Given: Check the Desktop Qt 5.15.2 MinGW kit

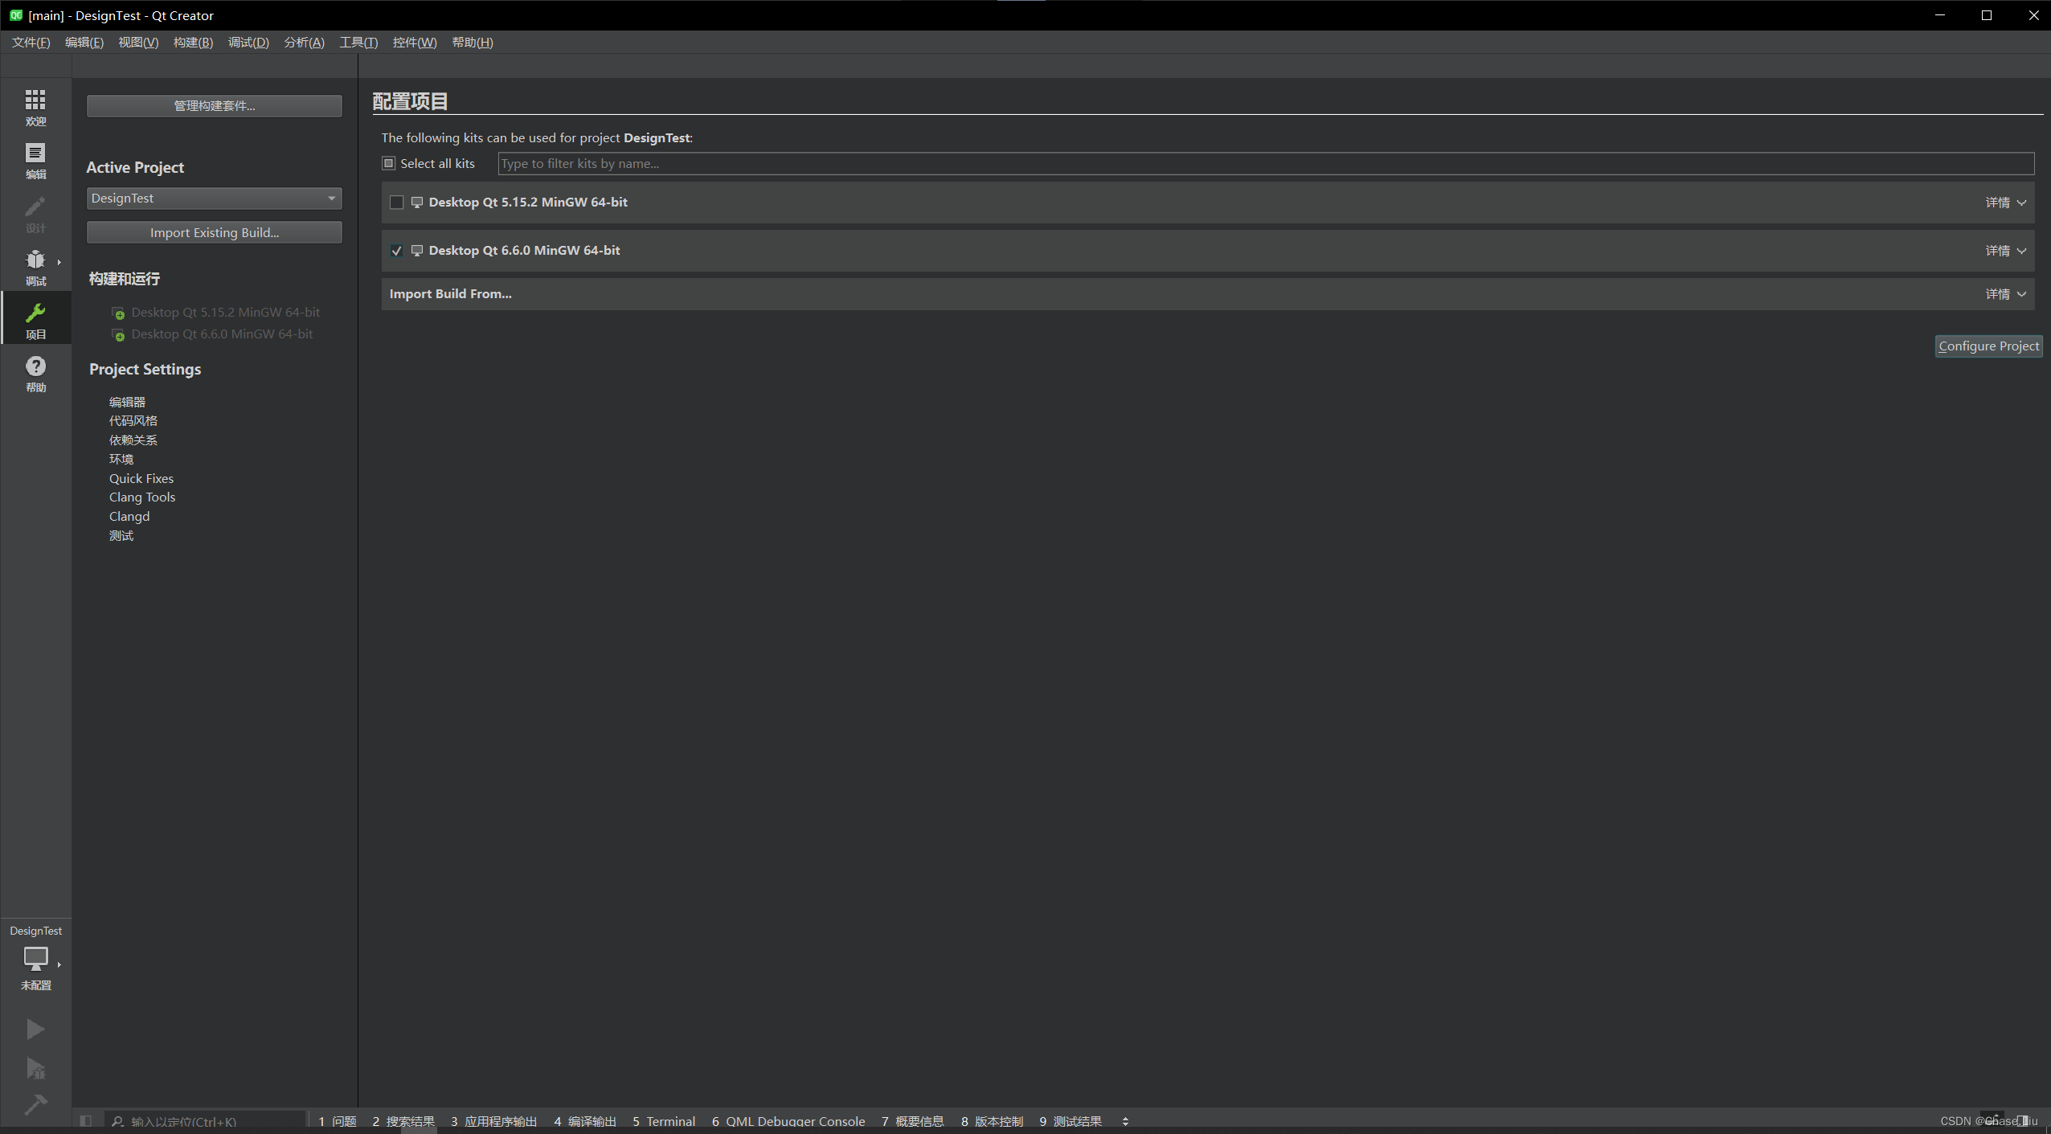Looking at the screenshot, I should [x=396, y=203].
